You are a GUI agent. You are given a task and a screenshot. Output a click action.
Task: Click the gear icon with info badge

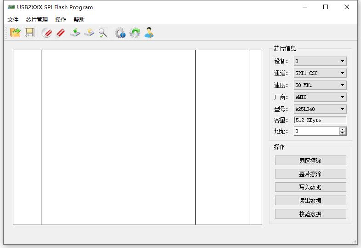tap(120, 33)
